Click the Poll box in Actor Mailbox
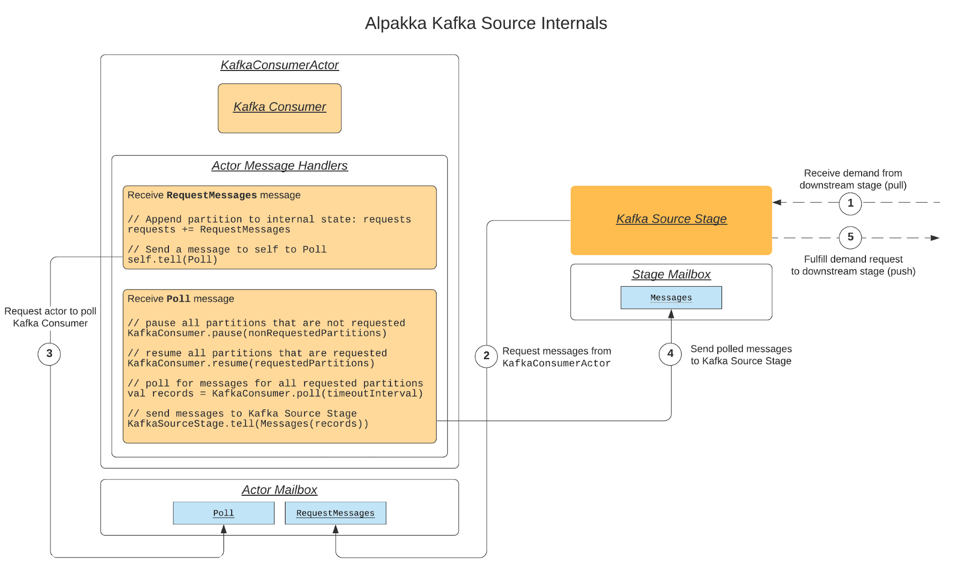This screenshot has width=959, height=581. (x=224, y=513)
